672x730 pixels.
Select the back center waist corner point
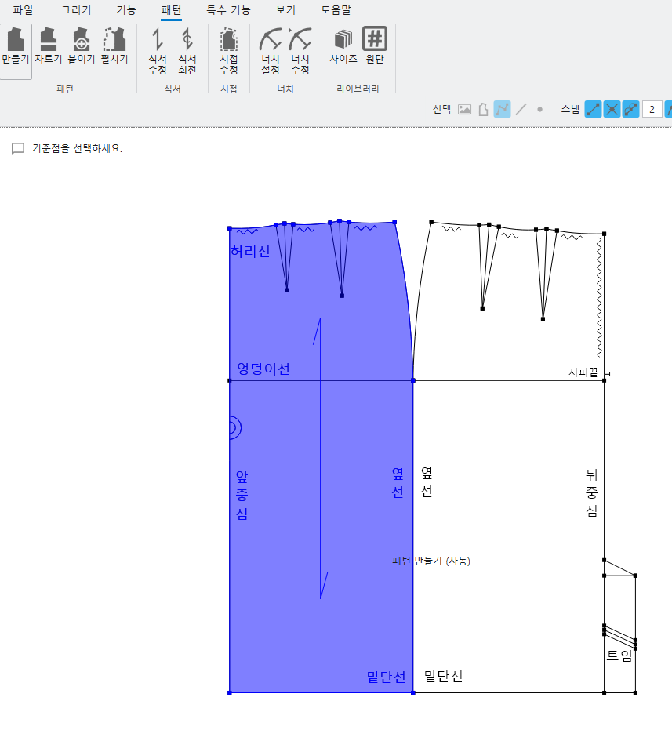point(604,234)
